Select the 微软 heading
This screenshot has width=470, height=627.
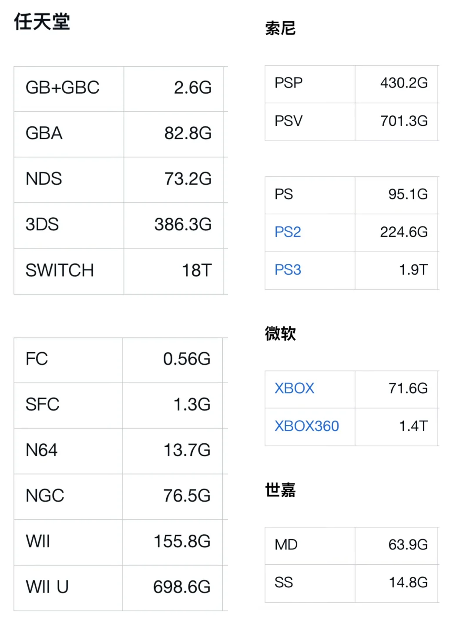click(280, 334)
